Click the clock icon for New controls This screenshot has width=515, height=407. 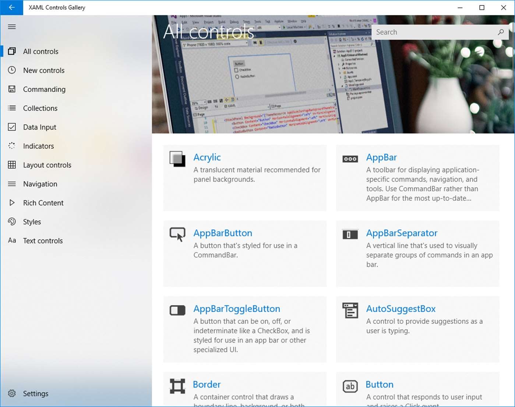(x=12, y=70)
